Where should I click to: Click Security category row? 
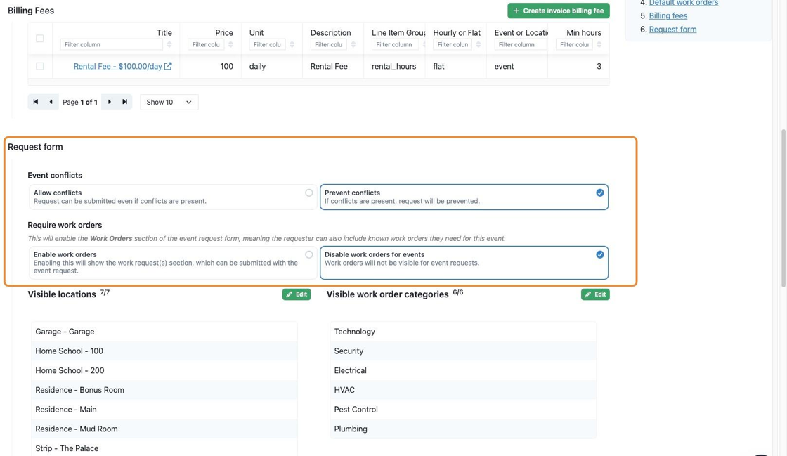pos(463,351)
